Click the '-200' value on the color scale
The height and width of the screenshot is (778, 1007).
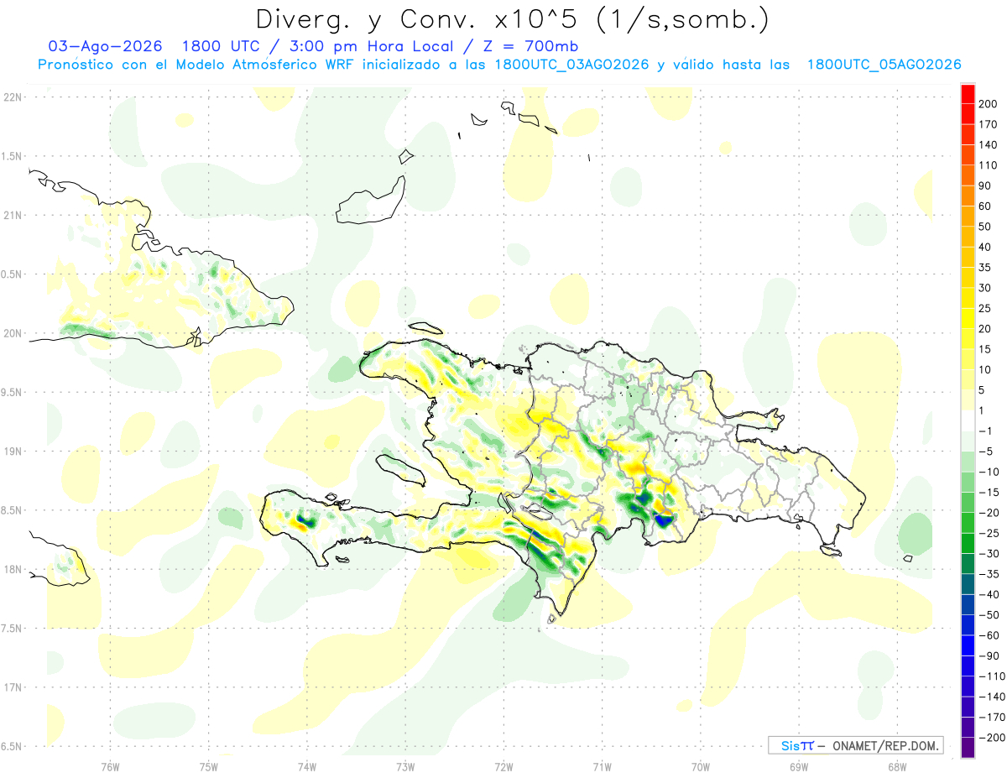pos(990,738)
